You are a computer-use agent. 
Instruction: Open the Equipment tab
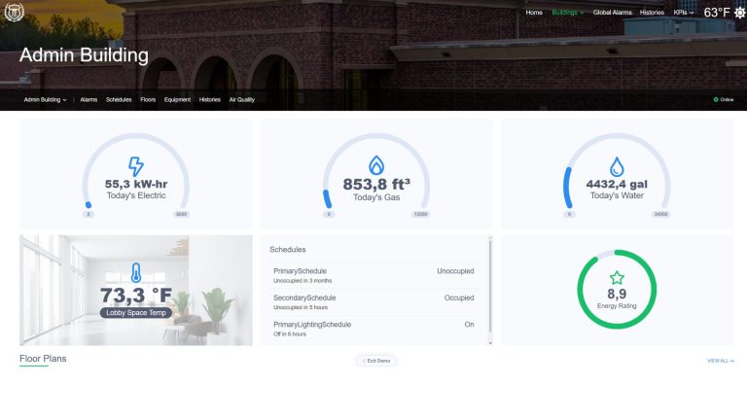177,99
